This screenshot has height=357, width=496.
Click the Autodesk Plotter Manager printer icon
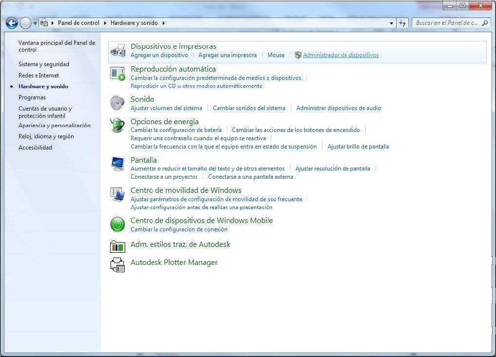point(118,264)
